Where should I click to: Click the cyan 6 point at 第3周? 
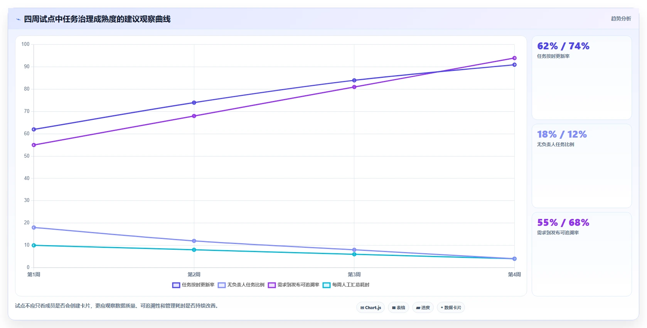[x=354, y=254]
